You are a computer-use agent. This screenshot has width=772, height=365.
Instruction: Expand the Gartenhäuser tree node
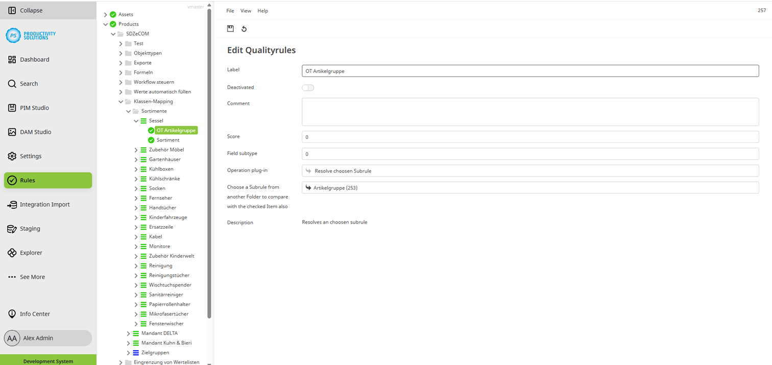point(136,160)
